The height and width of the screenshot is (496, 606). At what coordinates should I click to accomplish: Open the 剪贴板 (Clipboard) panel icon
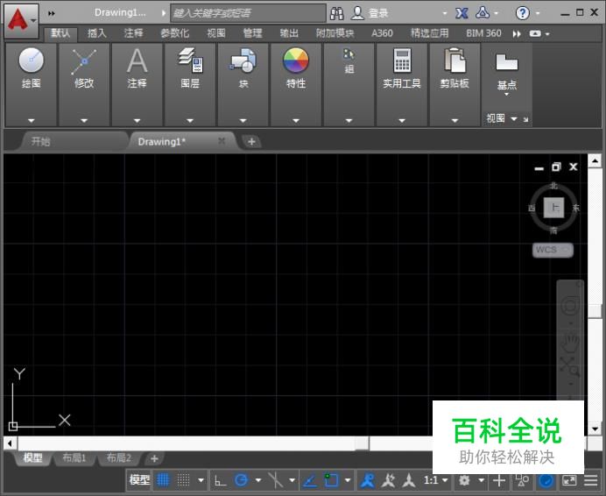[454, 61]
